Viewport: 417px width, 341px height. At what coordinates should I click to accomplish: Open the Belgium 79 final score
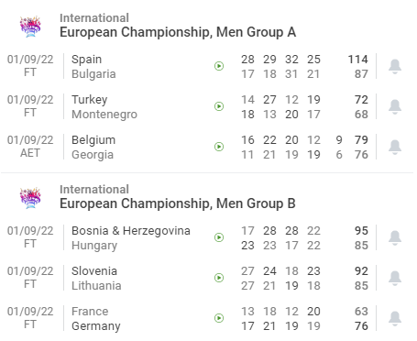coord(361,140)
